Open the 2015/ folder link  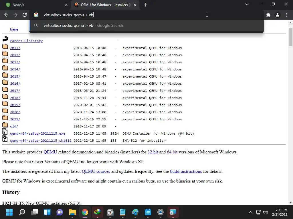(15, 76)
